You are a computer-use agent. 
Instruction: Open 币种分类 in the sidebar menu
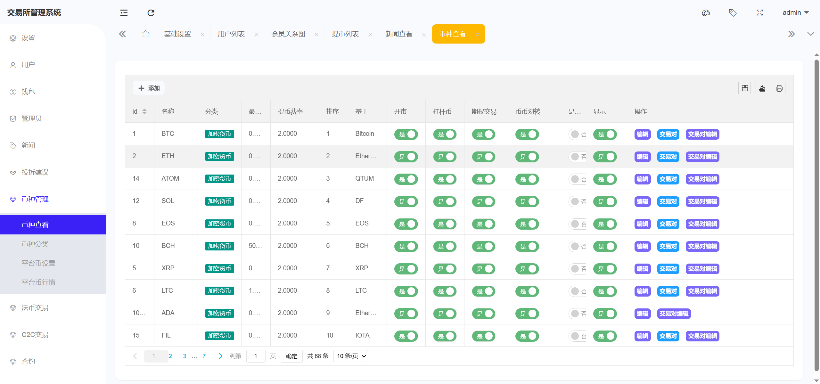pos(35,244)
